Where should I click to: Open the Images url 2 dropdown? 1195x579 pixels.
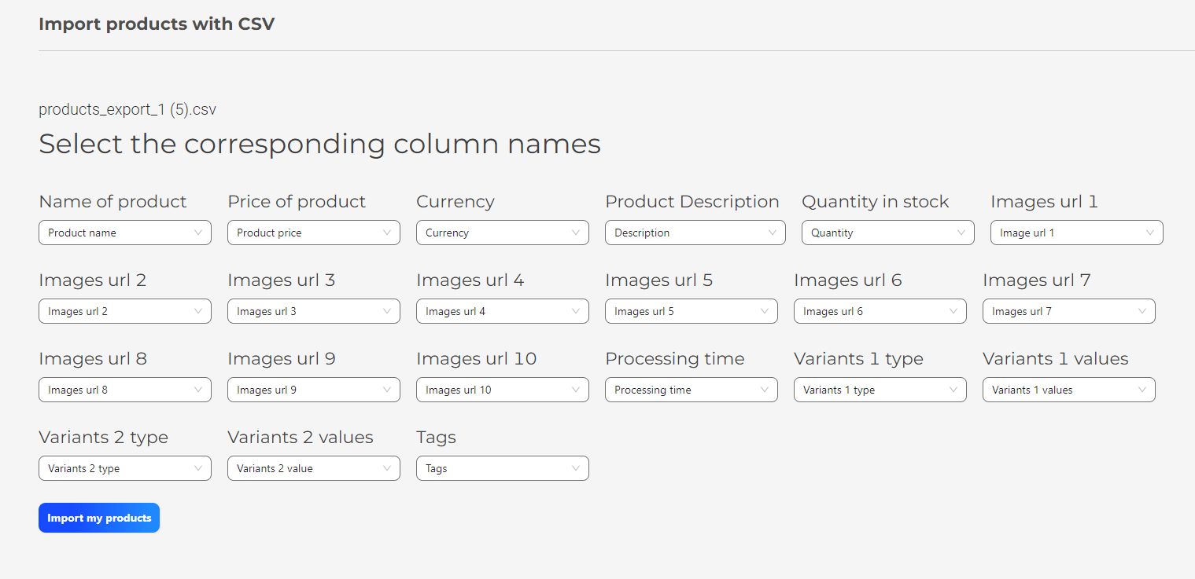(x=124, y=311)
